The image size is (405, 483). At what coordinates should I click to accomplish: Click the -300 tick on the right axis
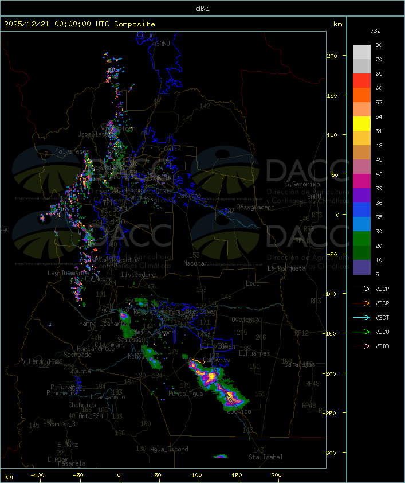coord(330,453)
